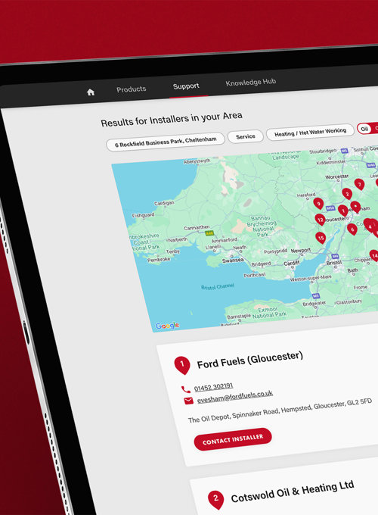The height and width of the screenshot is (515, 378).
Task: Open the Knowledge Hub menu
Action: pos(251,82)
